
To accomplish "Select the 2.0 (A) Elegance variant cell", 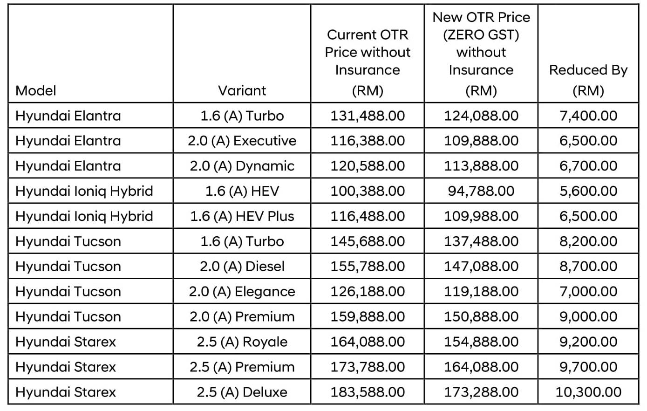I will (242, 292).
